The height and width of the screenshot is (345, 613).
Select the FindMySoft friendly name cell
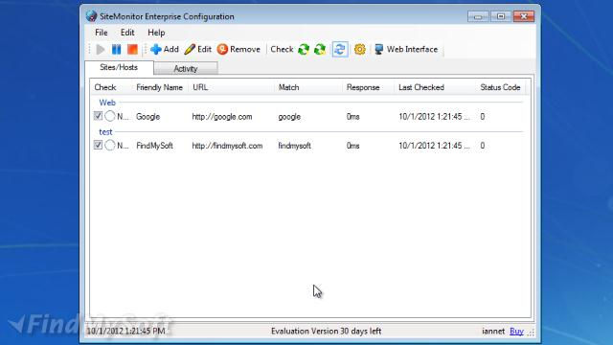[x=155, y=146]
